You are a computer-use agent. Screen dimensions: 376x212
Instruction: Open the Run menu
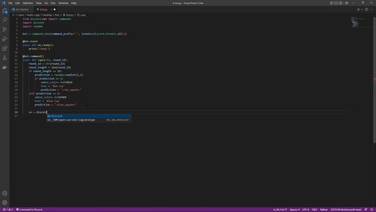point(53,3)
